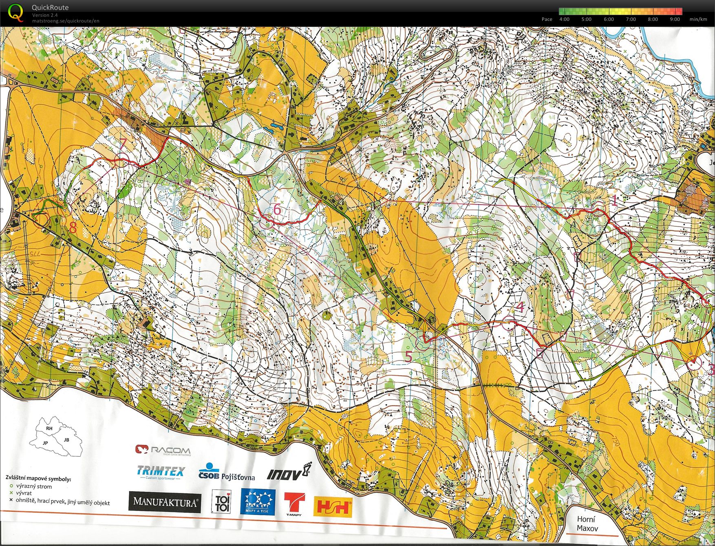This screenshot has height=546, width=715.
Task: Select control number 8 on map
Action: 73,227
